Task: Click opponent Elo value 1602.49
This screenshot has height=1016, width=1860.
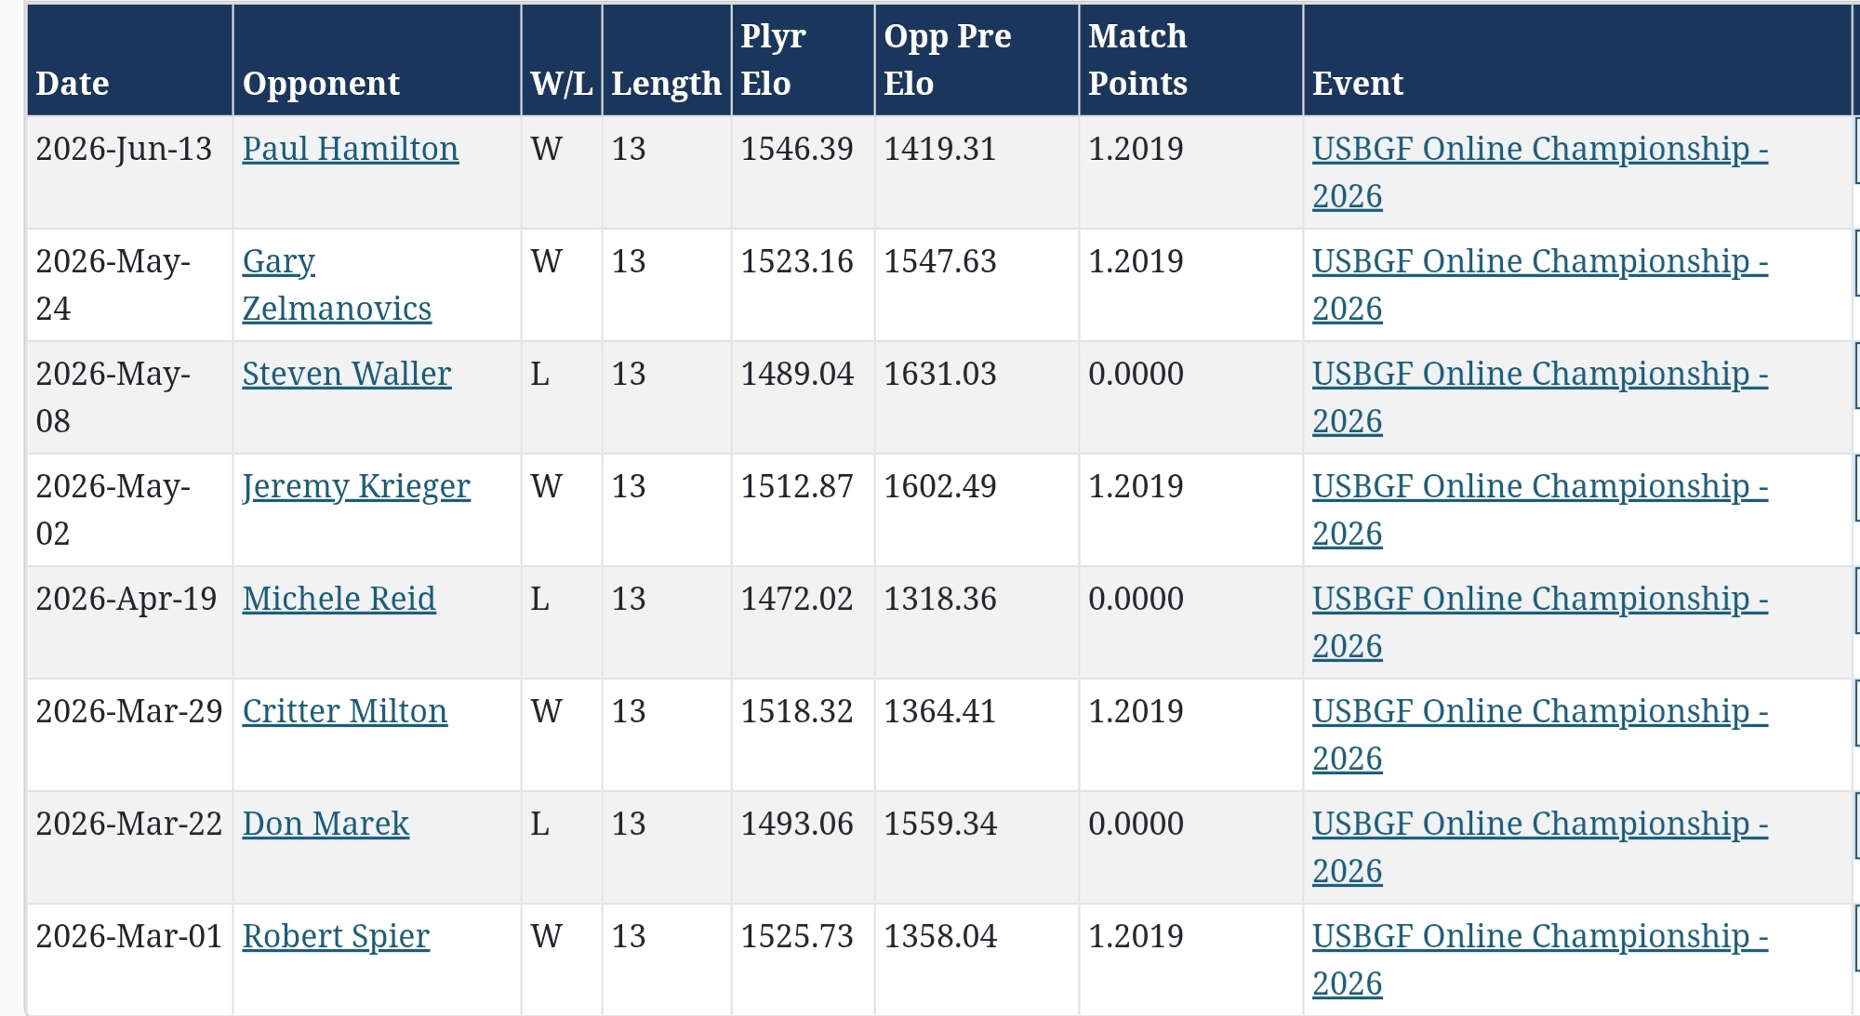Action: pyautogui.click(x=940, y=486)
